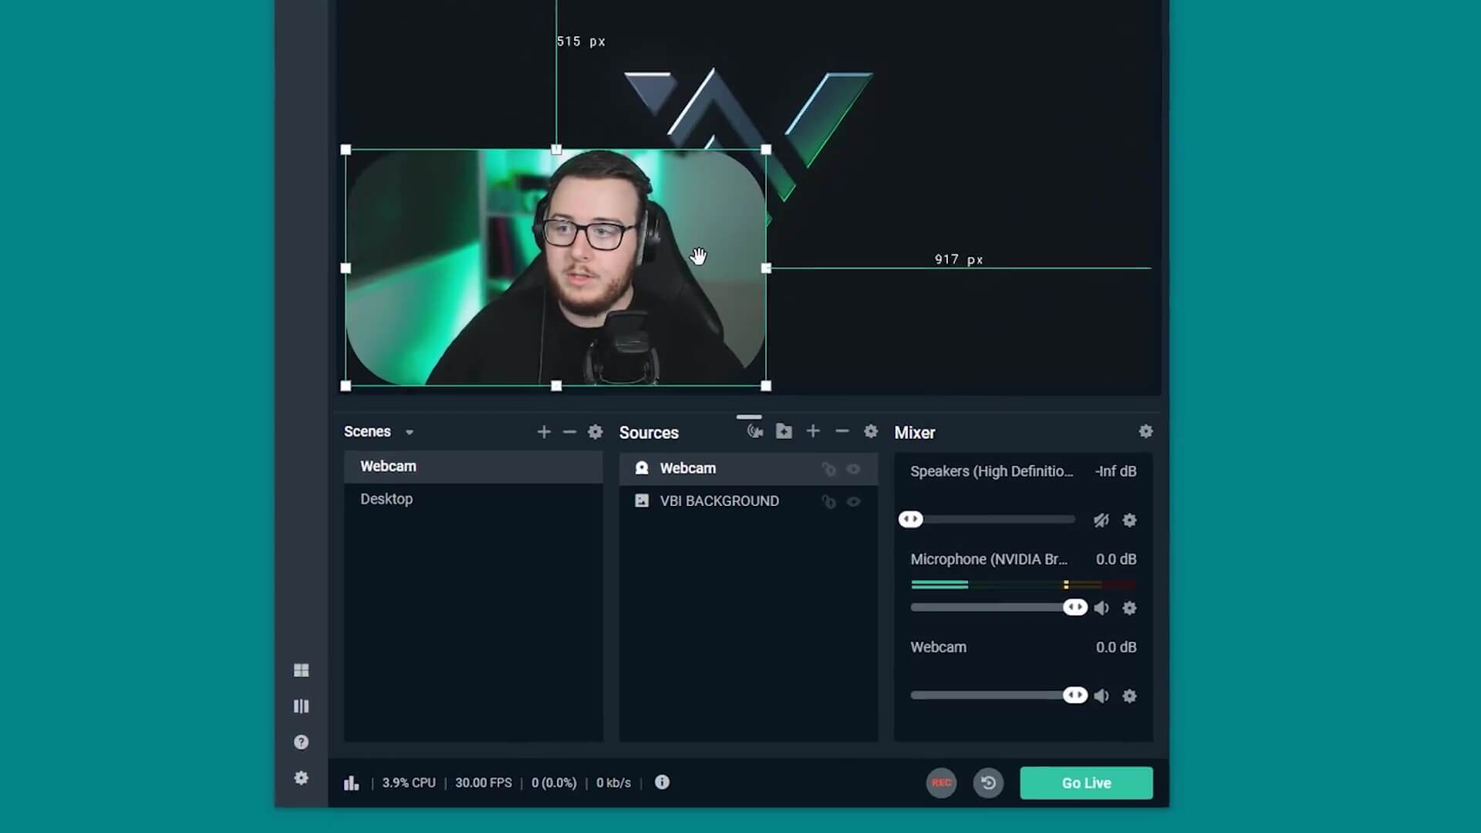Expand the Scenes panel dropdown arrow

point(408,431)
